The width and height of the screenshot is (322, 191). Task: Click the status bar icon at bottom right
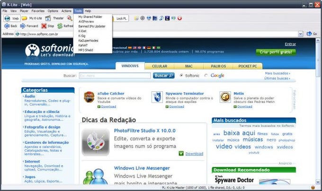tap(313, 187)
